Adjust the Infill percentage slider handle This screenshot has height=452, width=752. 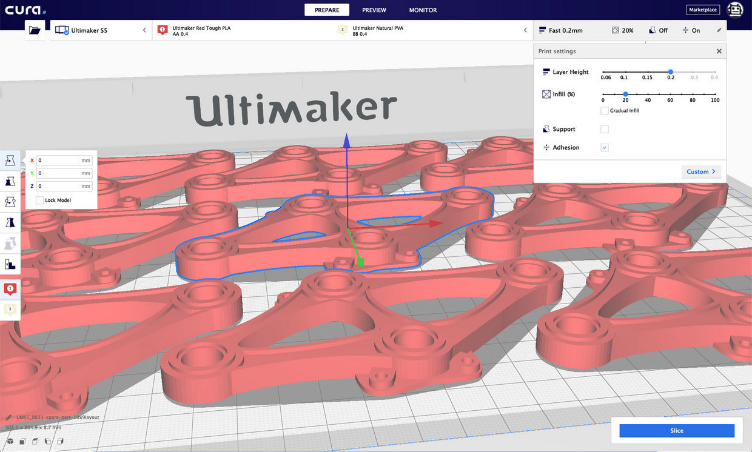pyautogui.click(x=625, y=94)
